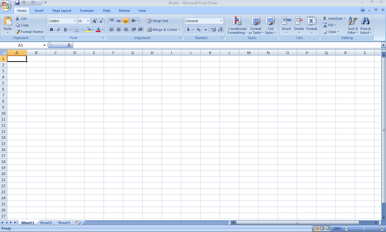Open Find & Select options
The image size is (386, 232).
365,25
